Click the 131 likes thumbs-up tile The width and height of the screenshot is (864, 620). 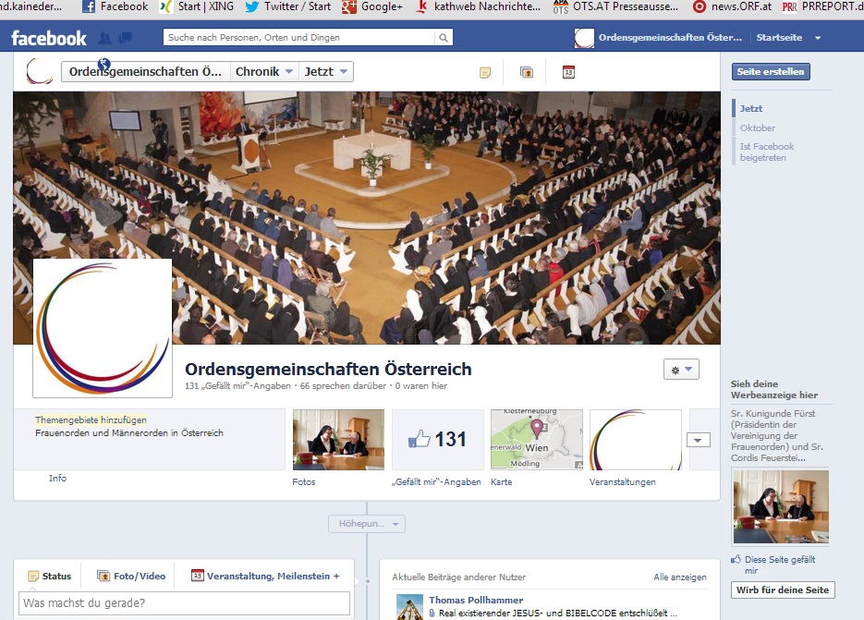click(438, 440)
